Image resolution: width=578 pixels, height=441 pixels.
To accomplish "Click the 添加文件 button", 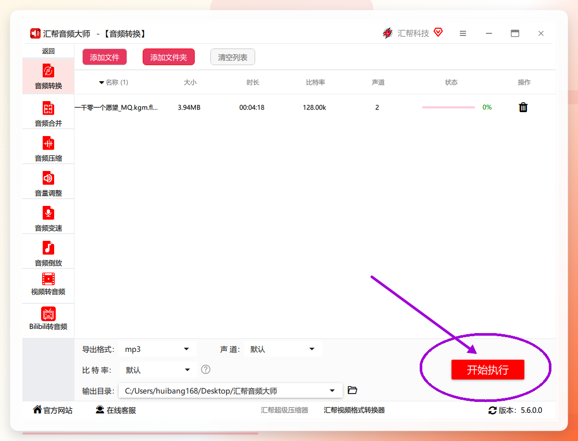I will click(x=105, y=57).
